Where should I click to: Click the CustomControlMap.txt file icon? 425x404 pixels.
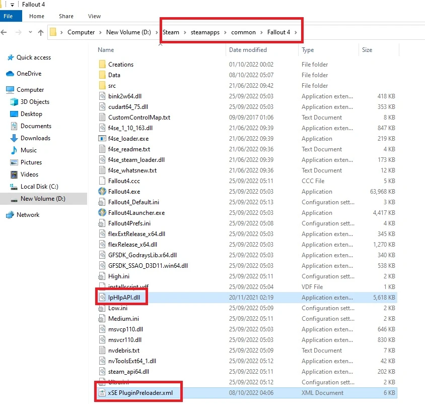pos(102,118)
